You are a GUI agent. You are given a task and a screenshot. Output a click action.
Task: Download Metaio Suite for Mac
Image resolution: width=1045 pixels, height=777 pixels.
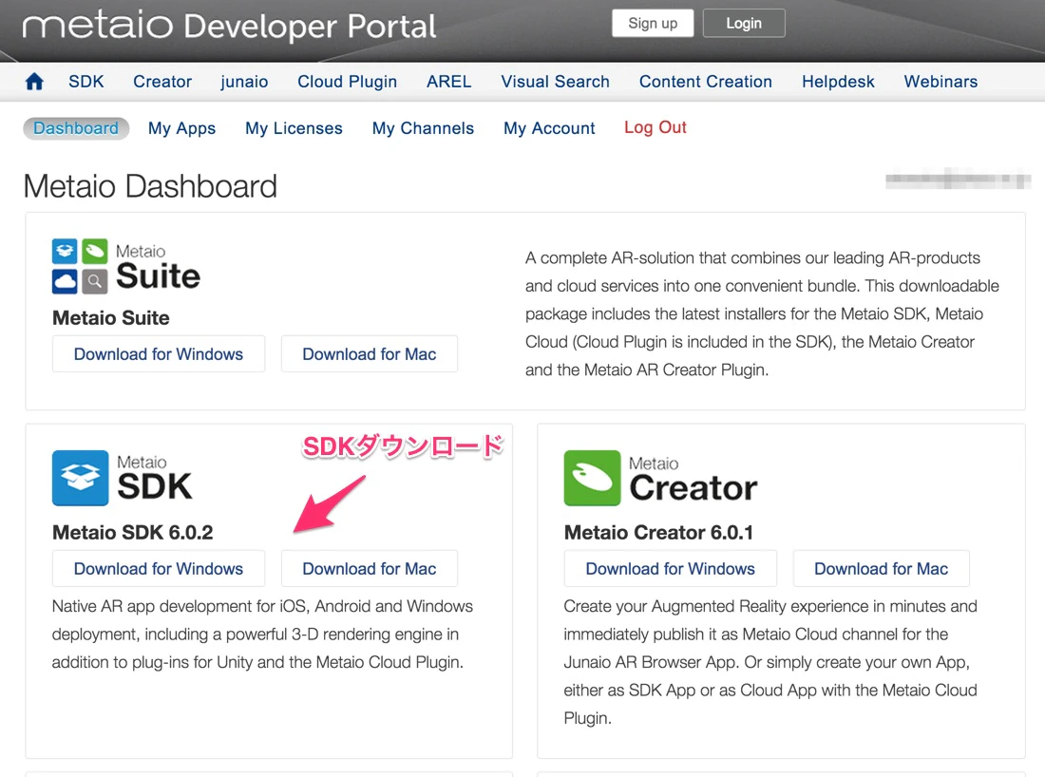pos(370,354)
